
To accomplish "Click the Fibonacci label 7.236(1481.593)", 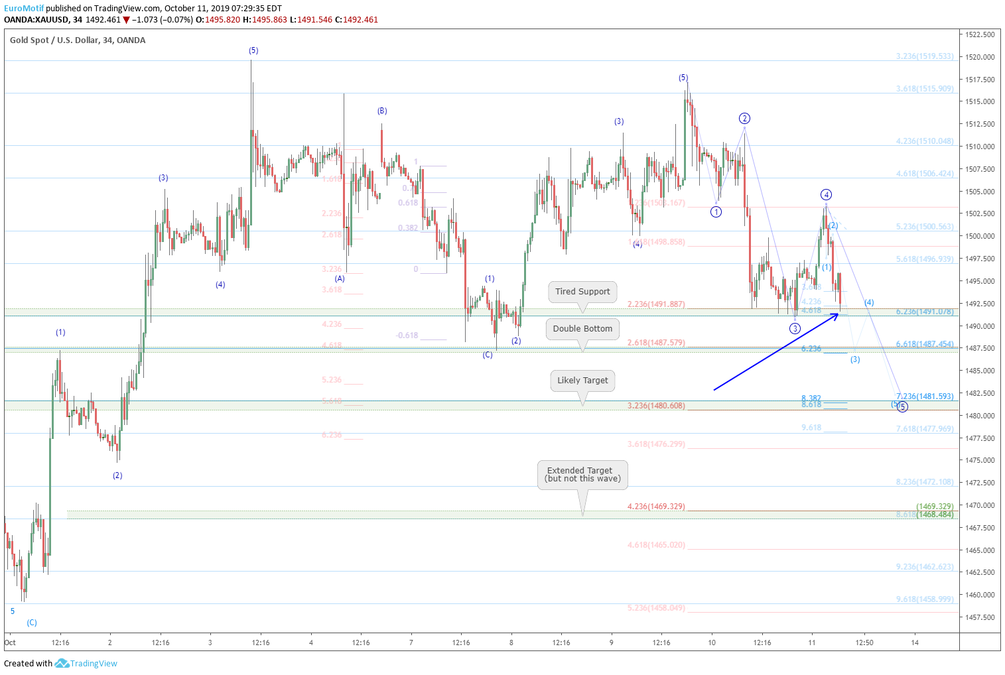I will pos(925,397).
